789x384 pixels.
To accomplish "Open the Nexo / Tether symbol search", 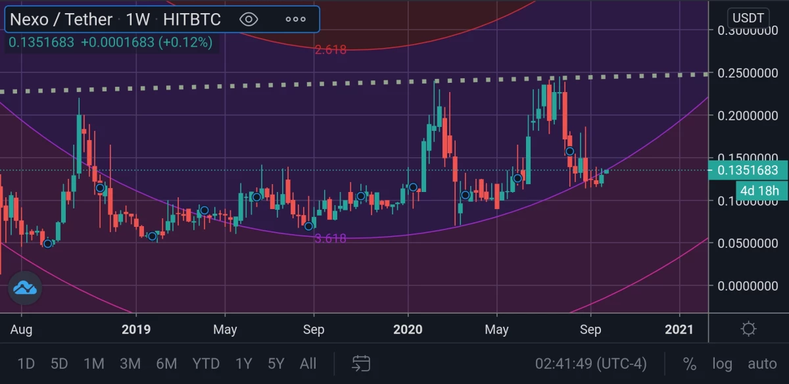I will coord(61,19).
